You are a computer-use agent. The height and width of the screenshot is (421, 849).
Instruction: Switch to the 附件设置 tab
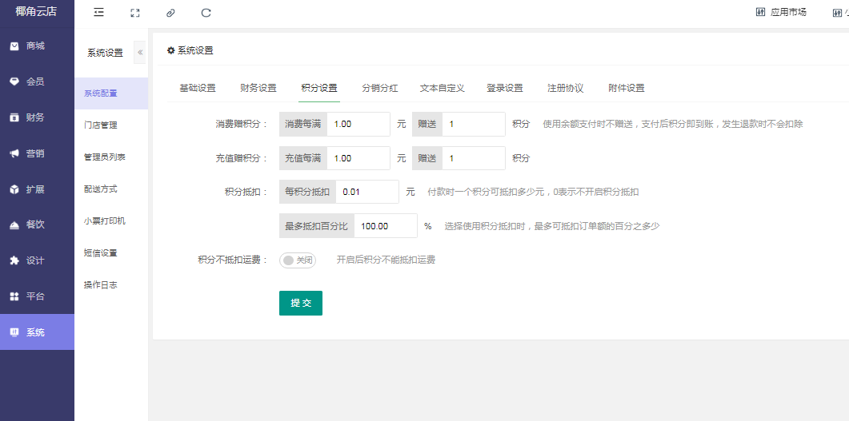click(627, 88)
